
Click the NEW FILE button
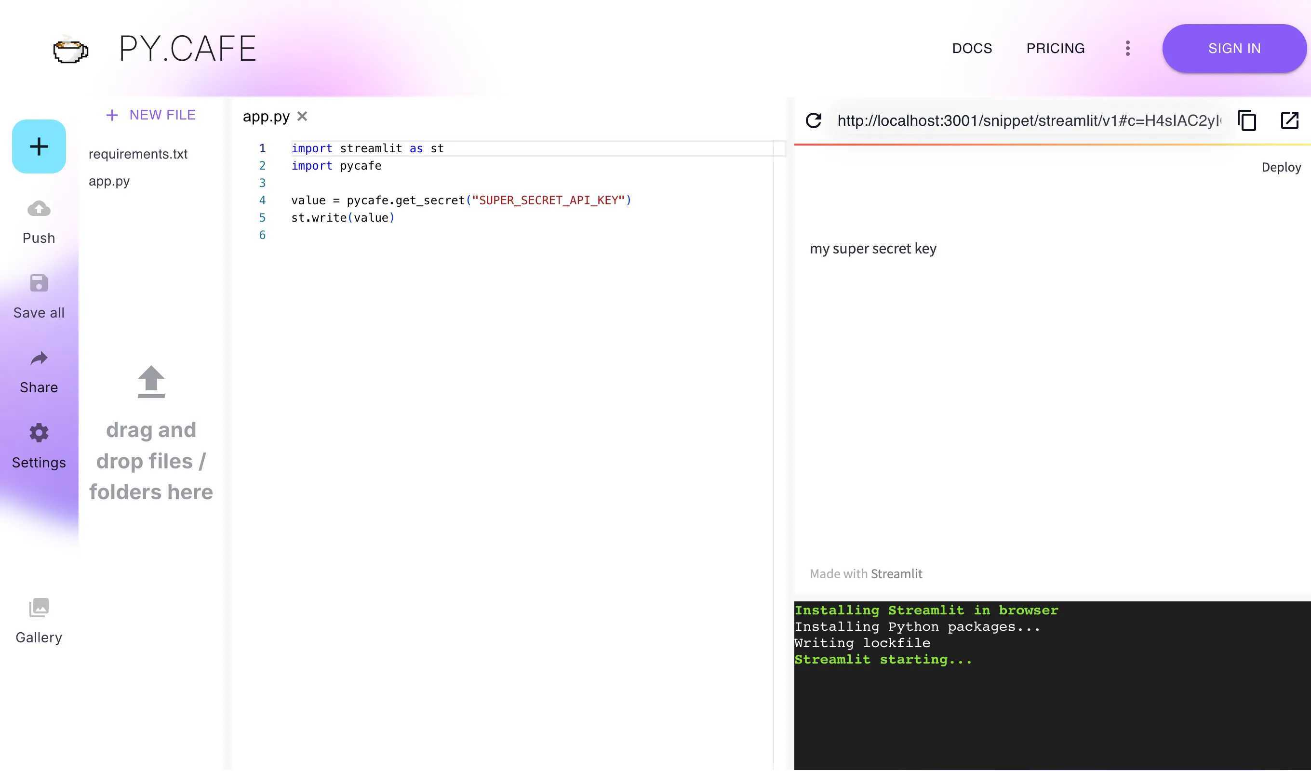click(151, 115)
